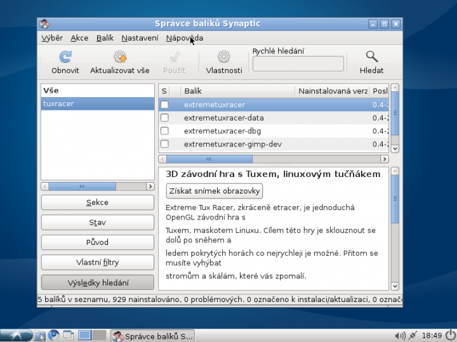This screenshot has height=342, width=457.
Task: Select the extremetuxracer-gimp-dev row name
Action: tap(232, 144)
